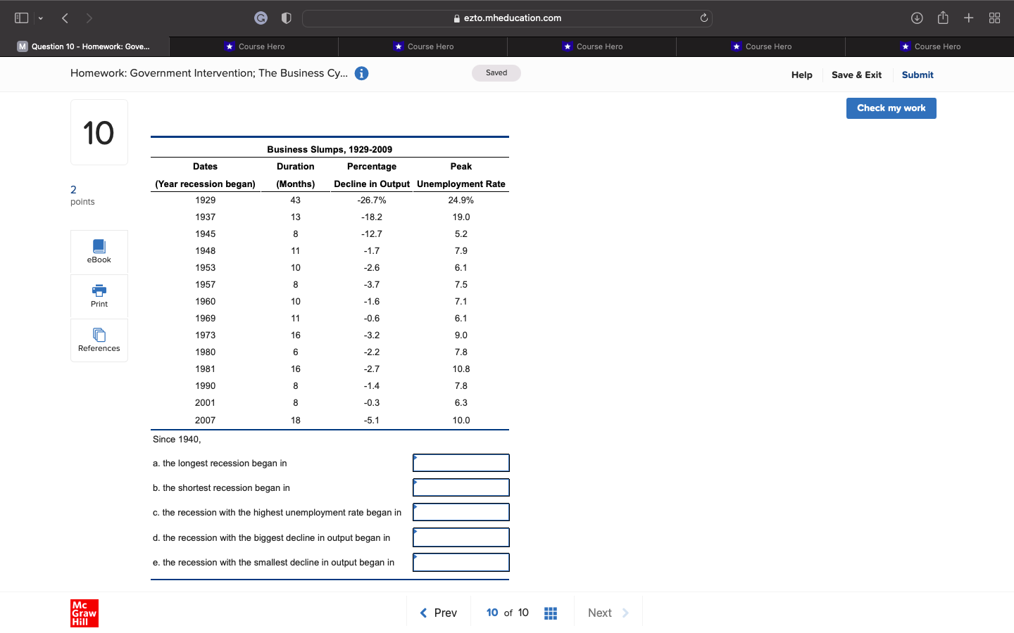1014x633 pixels.
Task: Submit the homework
Action: point(918,75)
